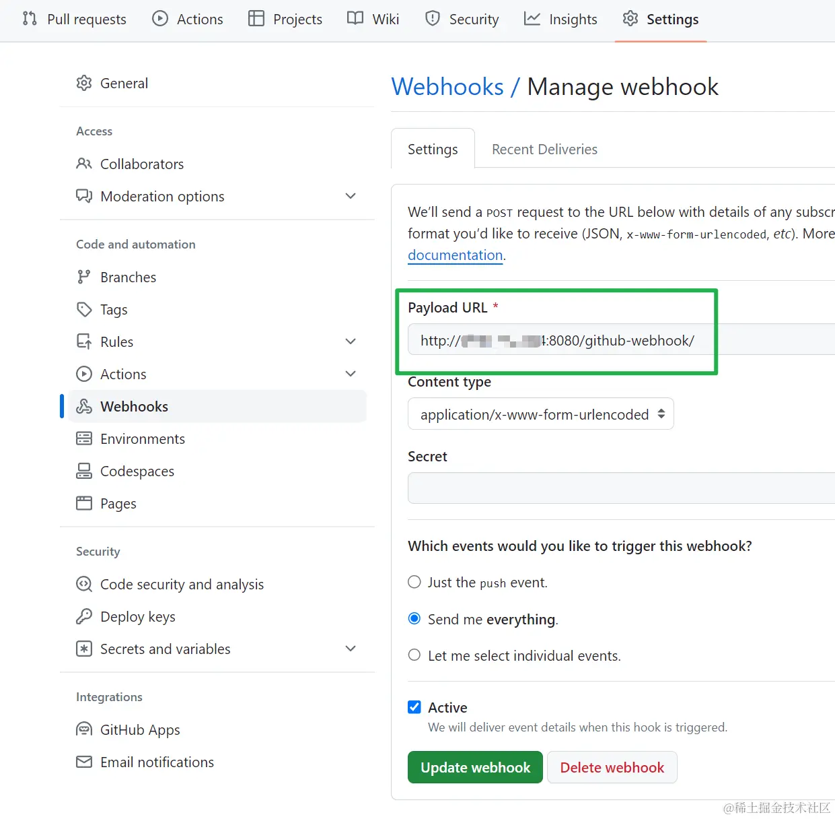Open the Actions tab in top nav
Image resolution: width=835 pixels, height=819 pixels.
point(187,20)
